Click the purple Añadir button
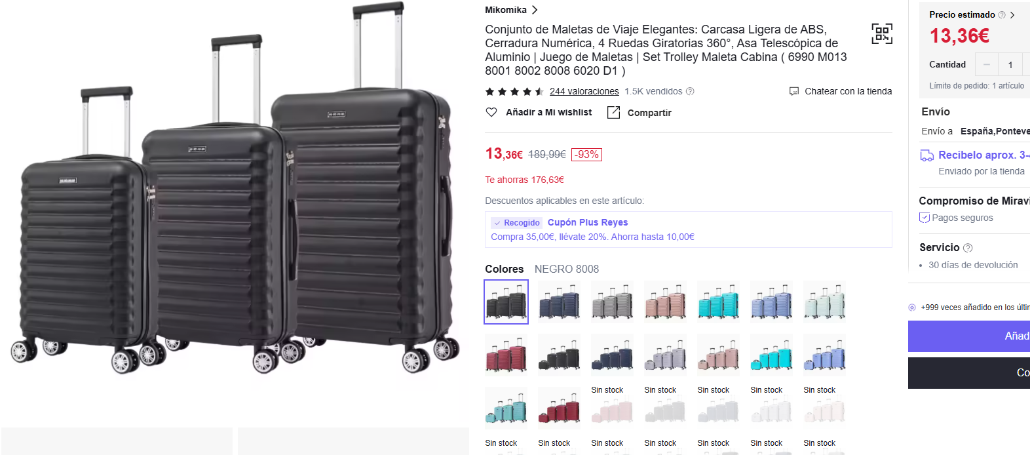The width and height of the screenshot is (1030, 455). 969,336
